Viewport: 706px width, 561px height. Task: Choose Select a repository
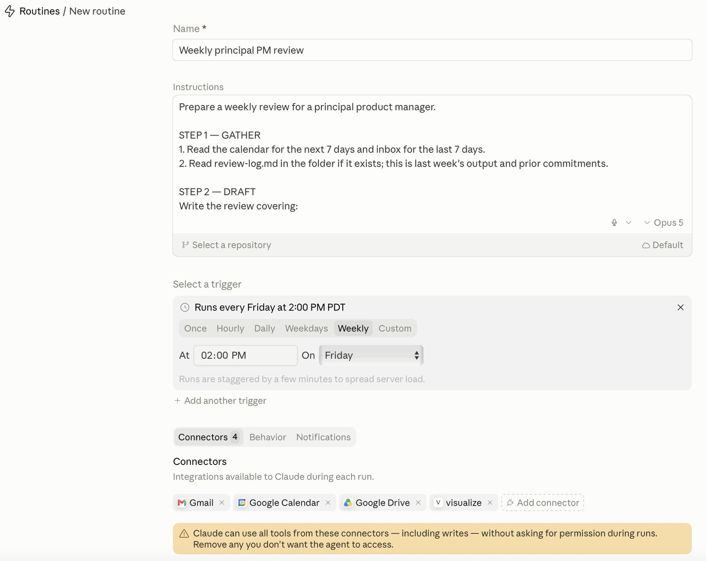226,245
